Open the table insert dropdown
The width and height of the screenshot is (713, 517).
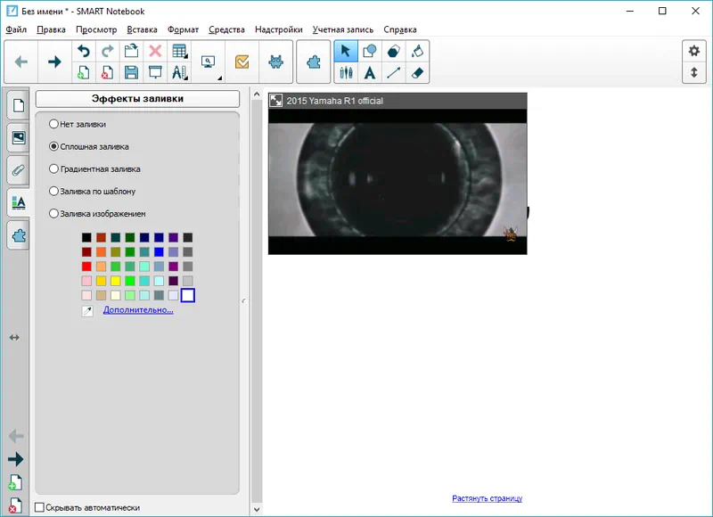[179, 51]
